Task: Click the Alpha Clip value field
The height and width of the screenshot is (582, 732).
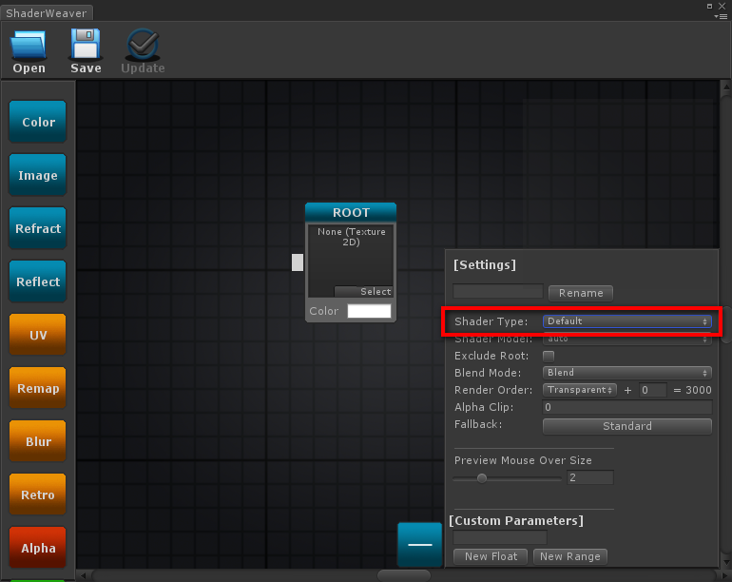Action: pos(627,407)
